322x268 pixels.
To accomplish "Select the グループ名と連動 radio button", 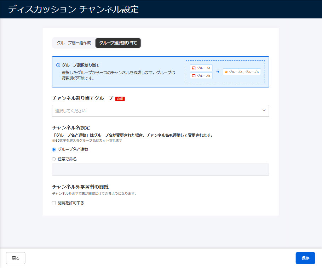I will coord(54,150).
